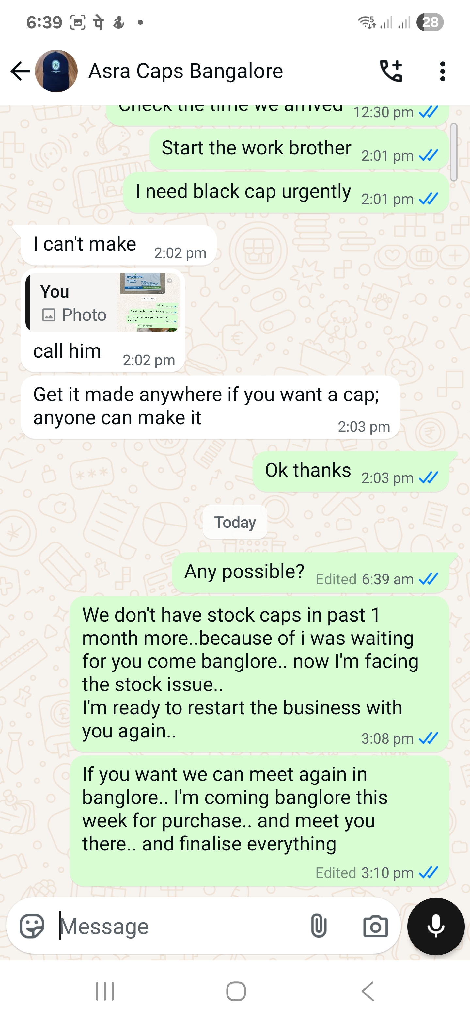The image size is (470, 1019).
Task: Select the 'Any possible?' edited message
Action: (x=311, y=573)
